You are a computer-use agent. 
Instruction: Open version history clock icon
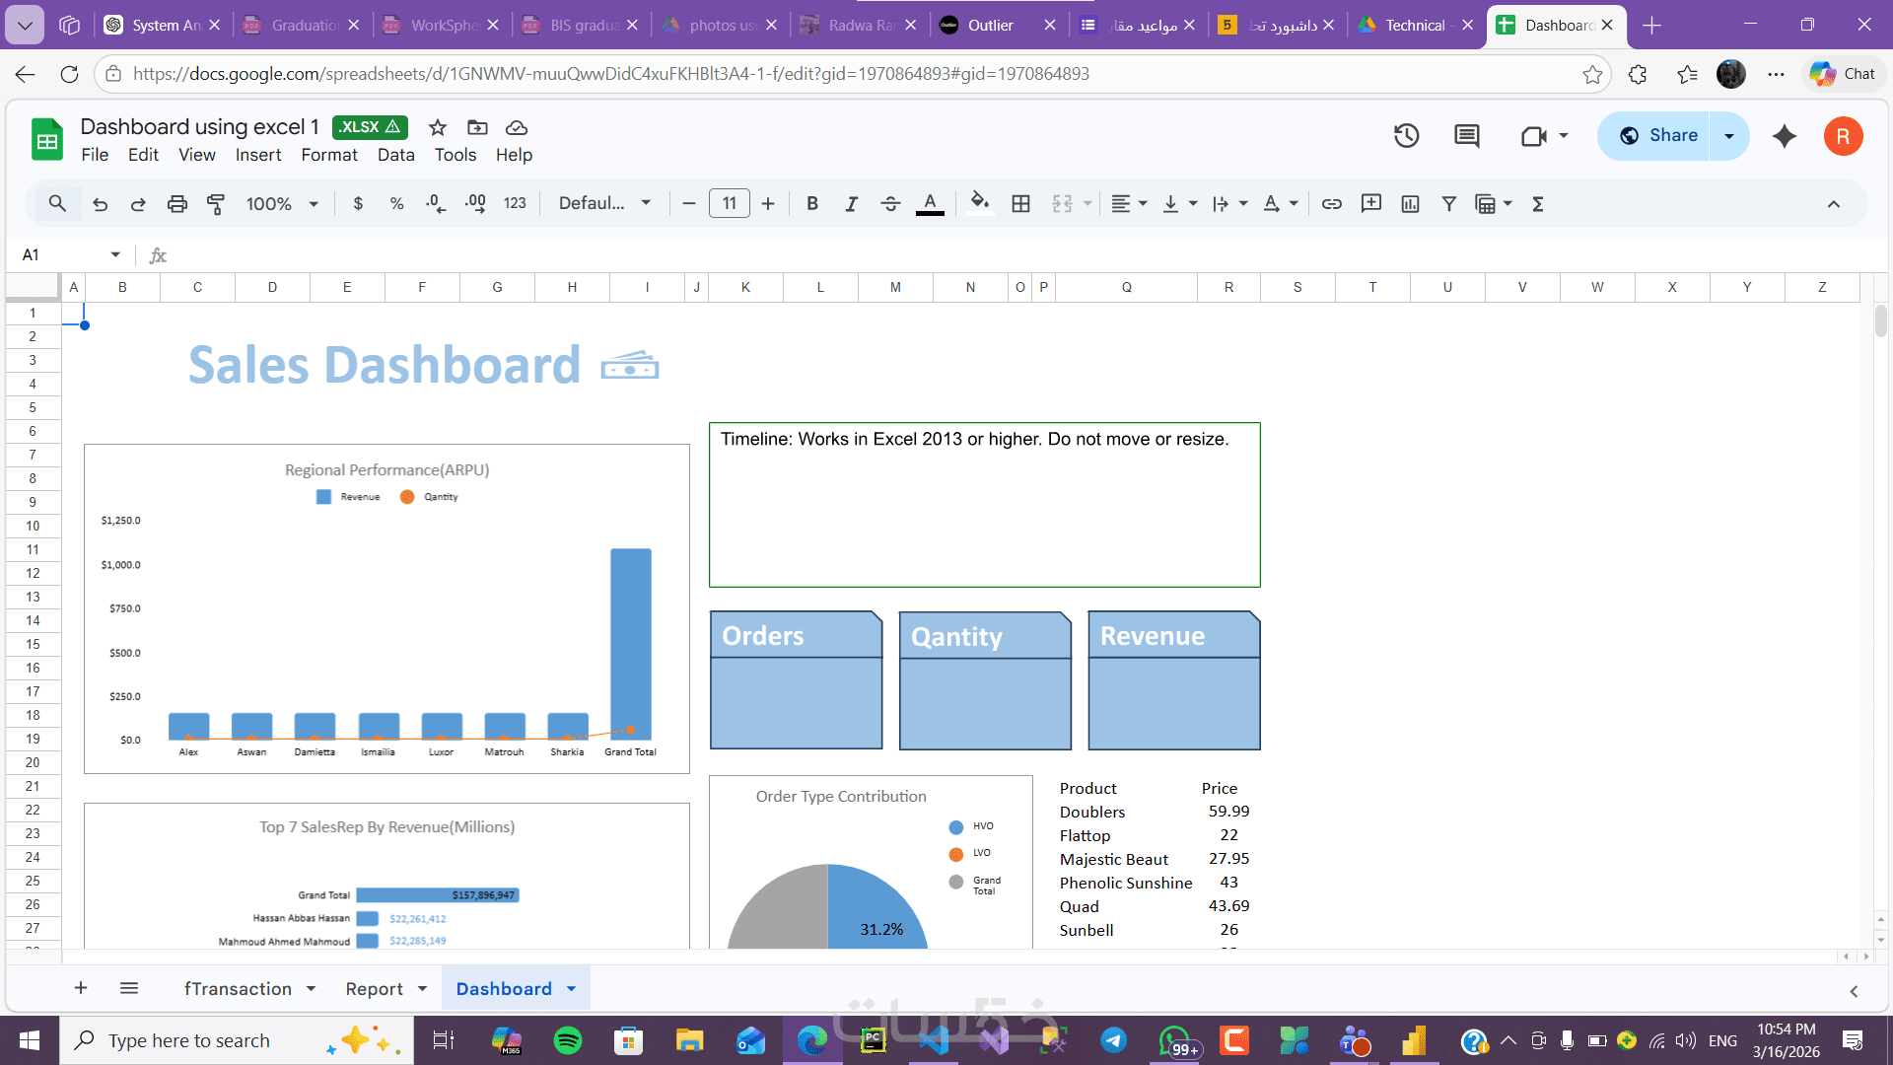1406,136
